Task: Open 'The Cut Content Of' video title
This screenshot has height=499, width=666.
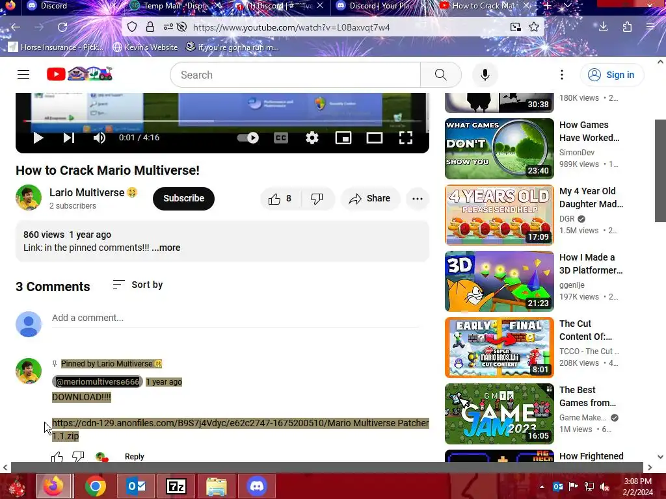Action: pyautogui.click(x=586, y=330)
